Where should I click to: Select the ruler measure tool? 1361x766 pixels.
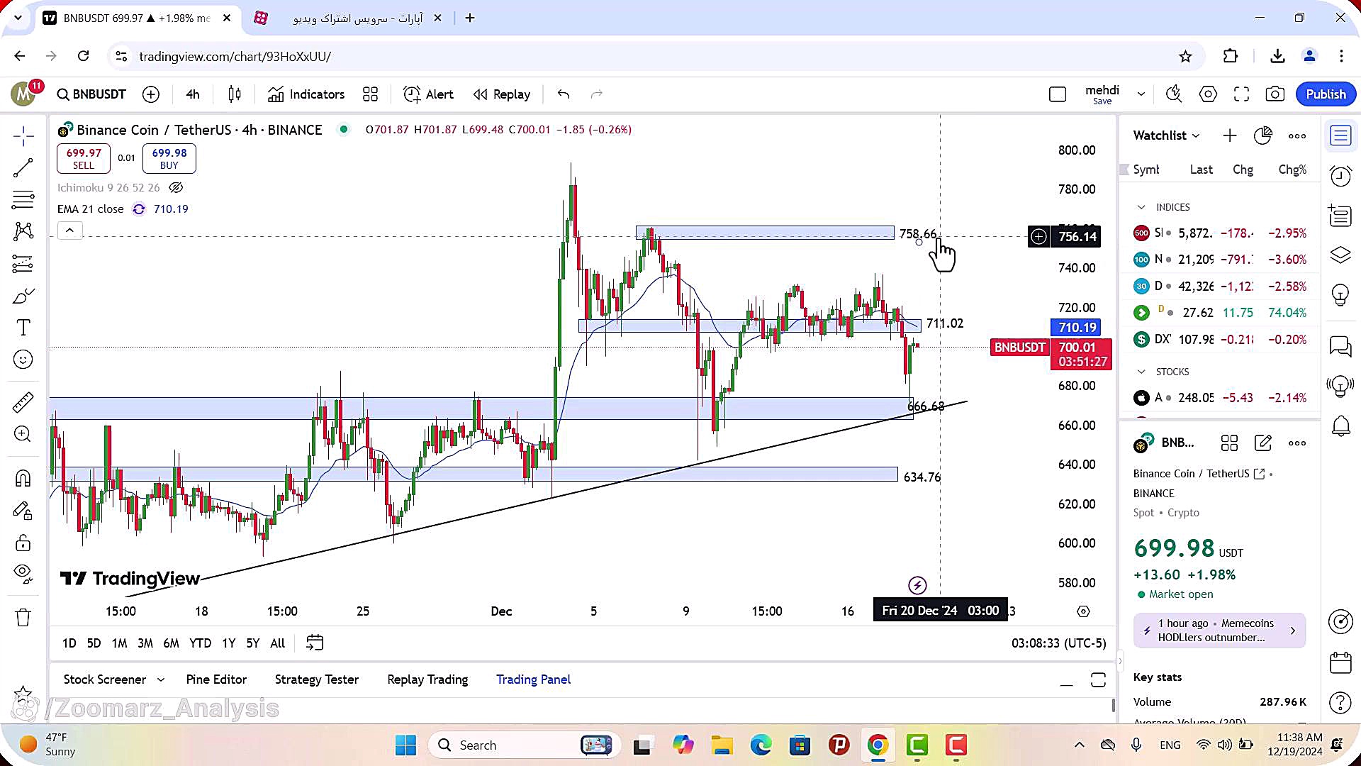pos(23,402)
